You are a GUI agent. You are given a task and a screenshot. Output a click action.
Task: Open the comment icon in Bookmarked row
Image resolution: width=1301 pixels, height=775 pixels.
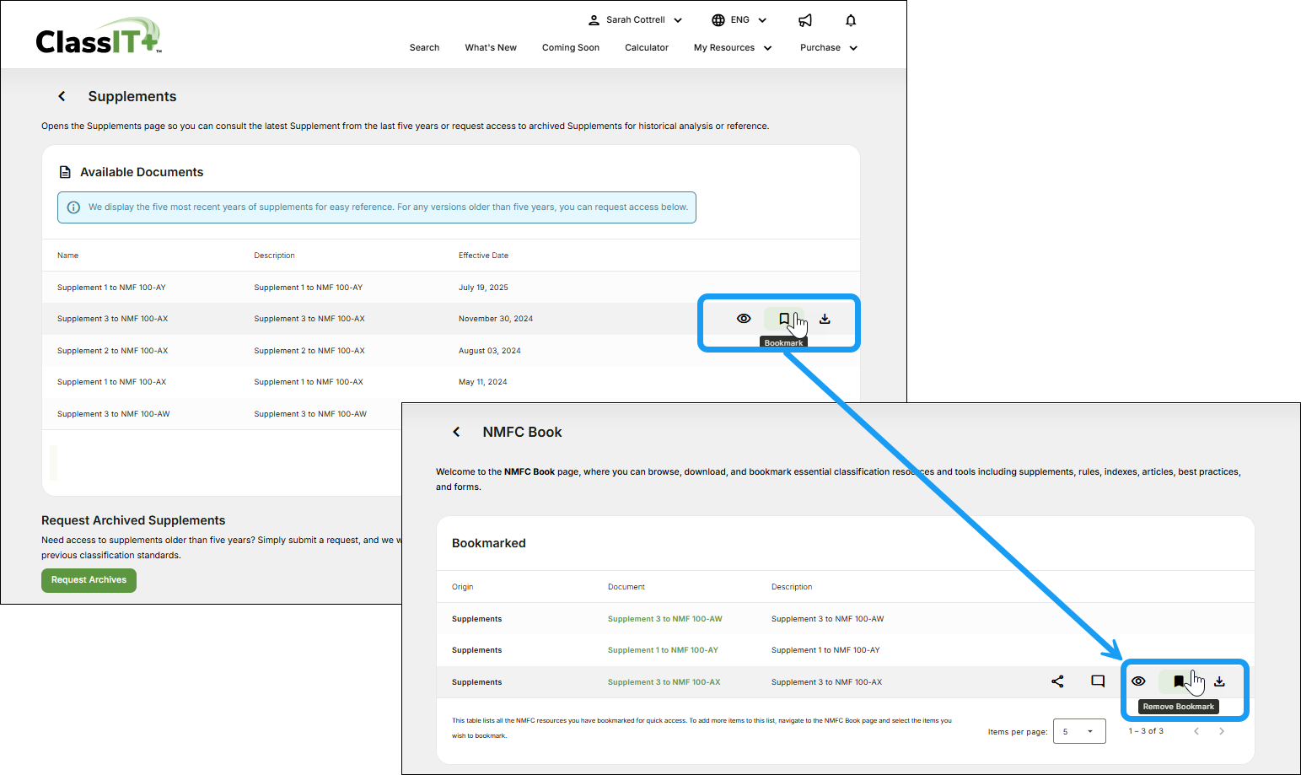tap(1098, 681)
